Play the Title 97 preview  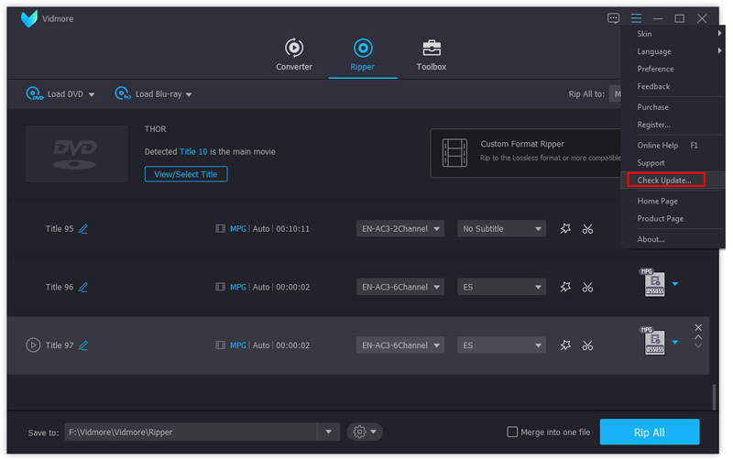(33, 345)
